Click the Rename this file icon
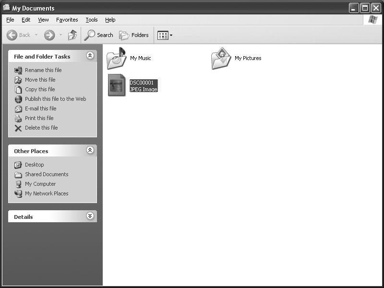This screenshot has height=288, width=384. [x=18, y=70]
